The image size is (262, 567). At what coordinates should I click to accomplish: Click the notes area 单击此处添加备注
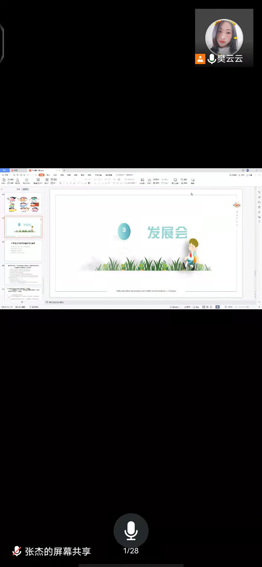[56, 302]
